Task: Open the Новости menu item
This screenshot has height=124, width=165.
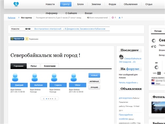Action: coord(50,4)
